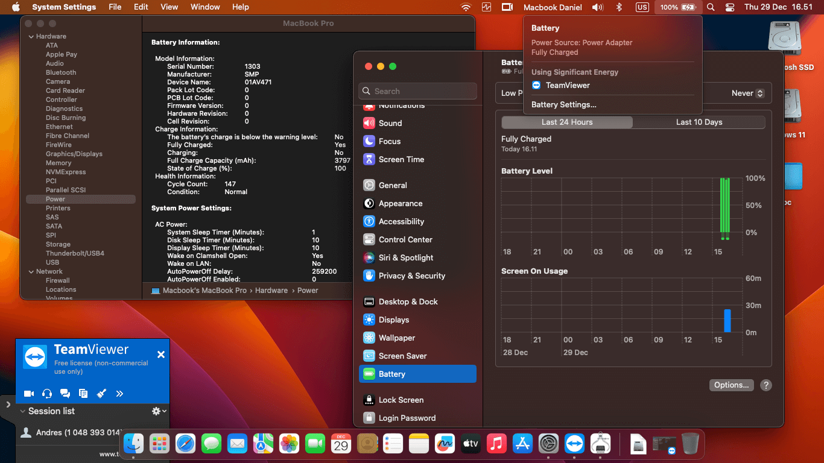Select Graphics/Displays in System Information sidebar

click(x=74, y=154)
